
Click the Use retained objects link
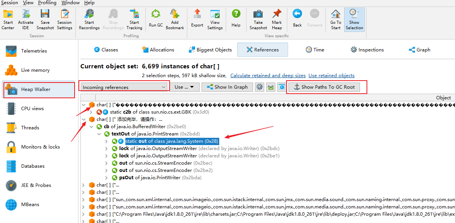pos(332,76)
